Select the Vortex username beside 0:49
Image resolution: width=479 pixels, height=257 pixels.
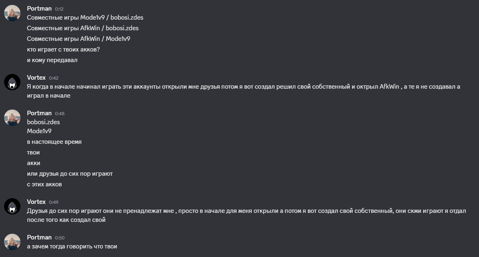(x=36, y=202)
